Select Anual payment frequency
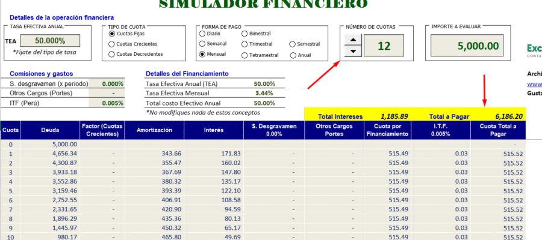This screenshot has width=542, height=240. (293, 55)
